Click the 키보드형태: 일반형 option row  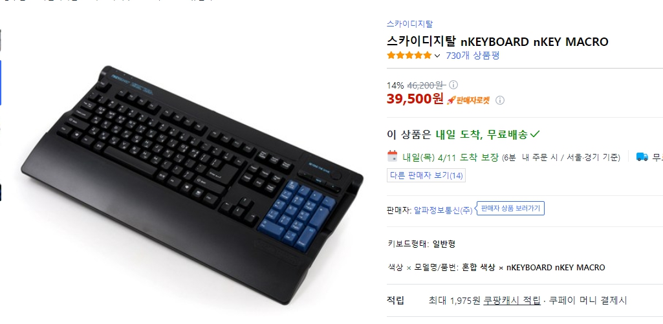tap(422, 244)
